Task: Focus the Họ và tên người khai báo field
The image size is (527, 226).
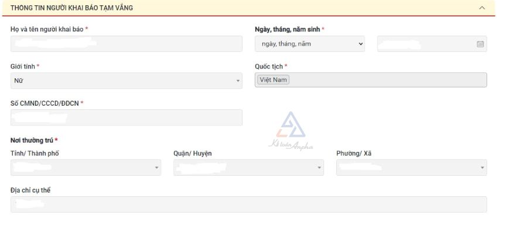Action: pyautogui.click(x=126, y=44)
